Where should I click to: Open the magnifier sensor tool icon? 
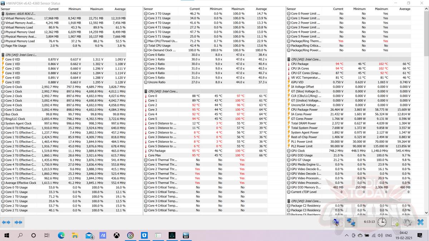click(336, 222)
